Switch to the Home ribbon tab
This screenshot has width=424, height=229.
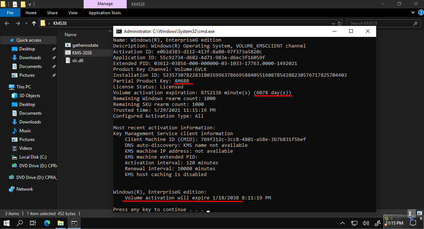31,13
